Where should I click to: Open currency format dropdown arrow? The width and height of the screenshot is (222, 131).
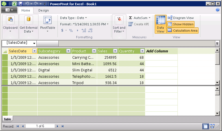(x=66, y=30)
